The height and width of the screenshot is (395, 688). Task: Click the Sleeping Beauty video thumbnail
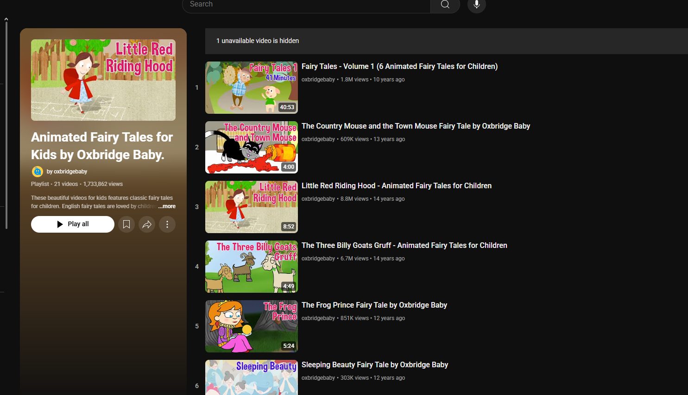251,377
